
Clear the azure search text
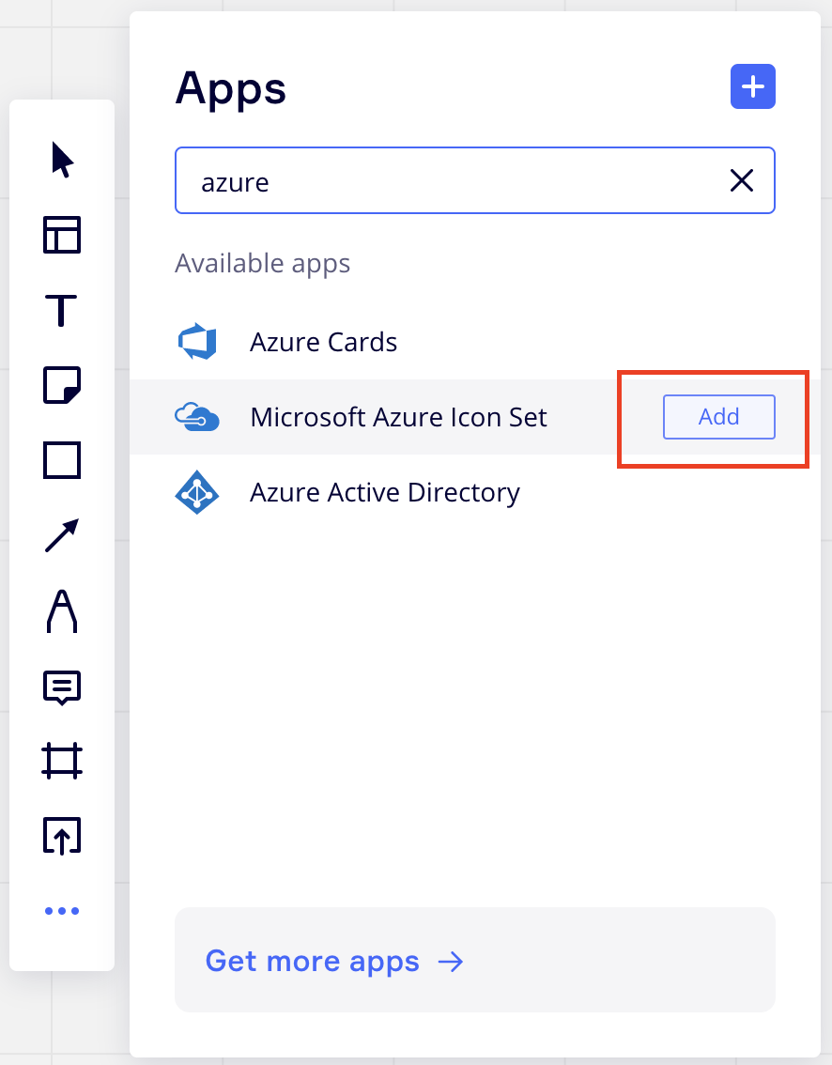pos(742,180)
